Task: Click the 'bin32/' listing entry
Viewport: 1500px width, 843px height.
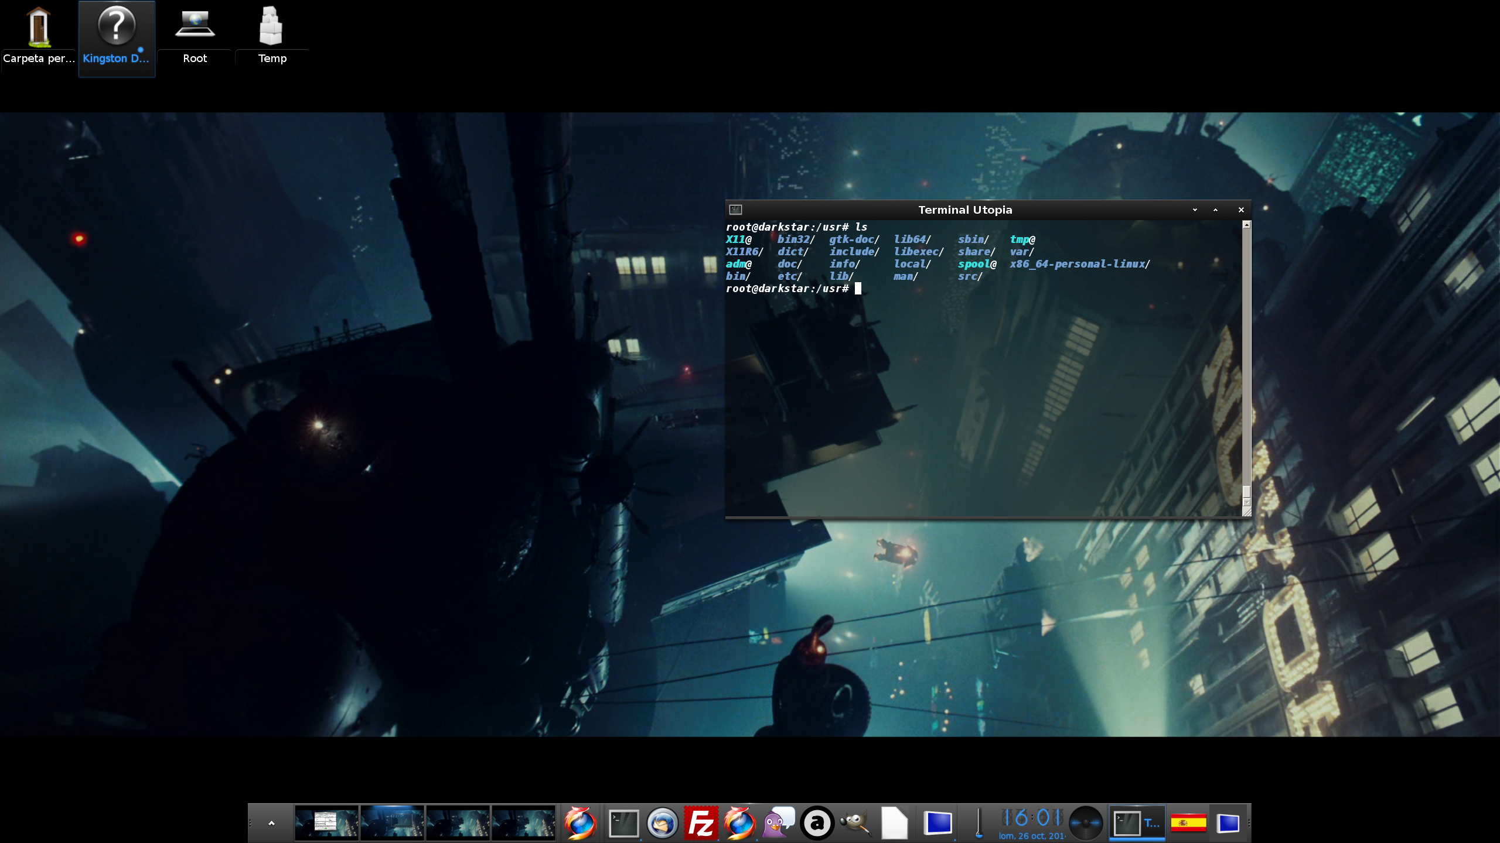Action: (796, 239)
